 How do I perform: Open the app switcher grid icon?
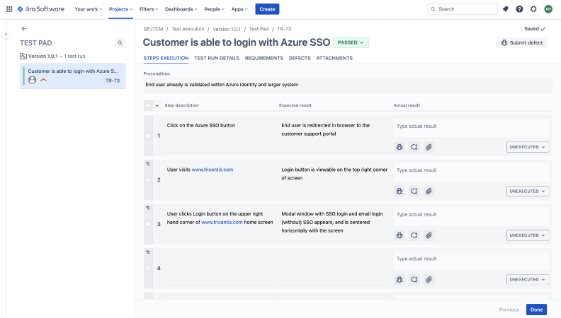10,9
